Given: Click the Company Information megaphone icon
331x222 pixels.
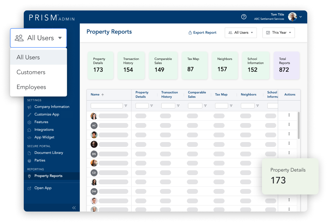Looking at the screenshot, I should point(29,107).
